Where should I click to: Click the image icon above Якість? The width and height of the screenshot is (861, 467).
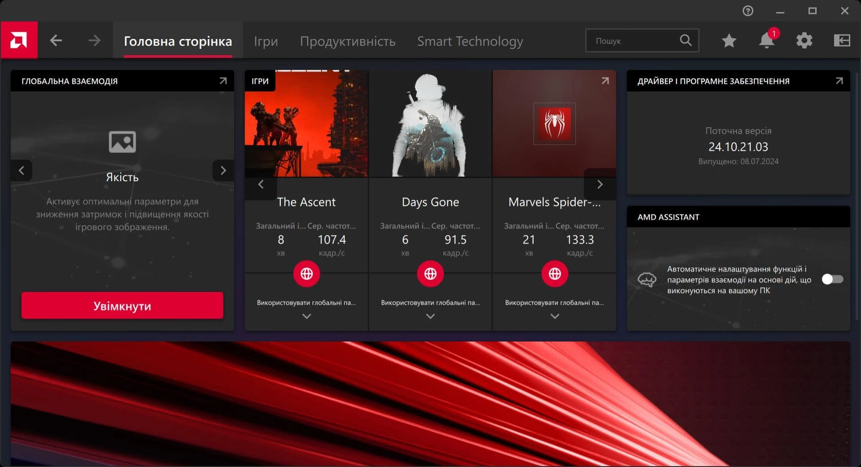(122, 142)
